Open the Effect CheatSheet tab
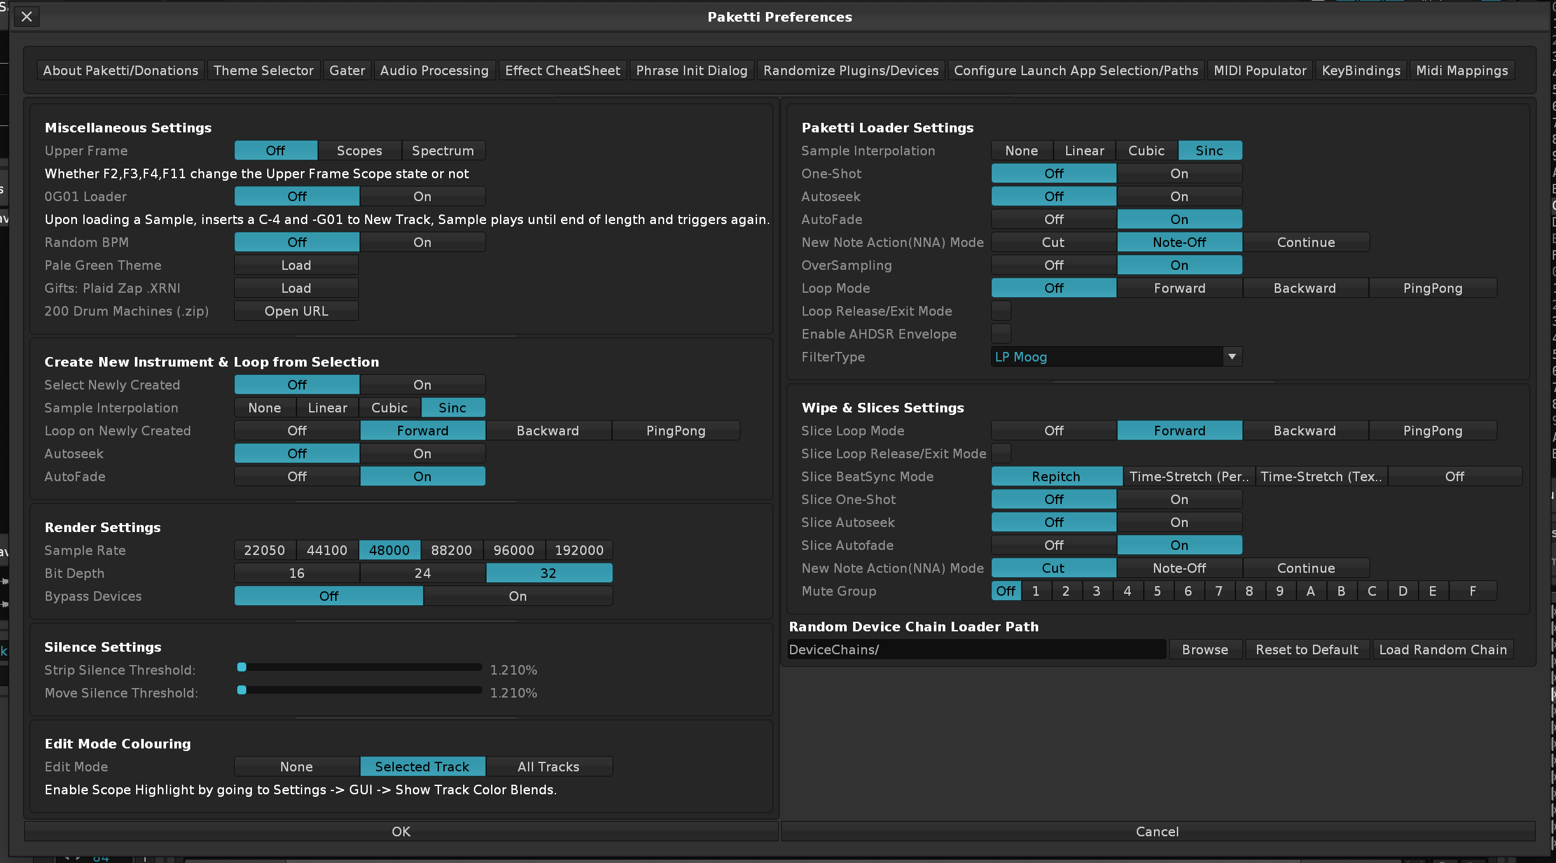The height and width of the screenshot is (863, 1556). point(562,70)
